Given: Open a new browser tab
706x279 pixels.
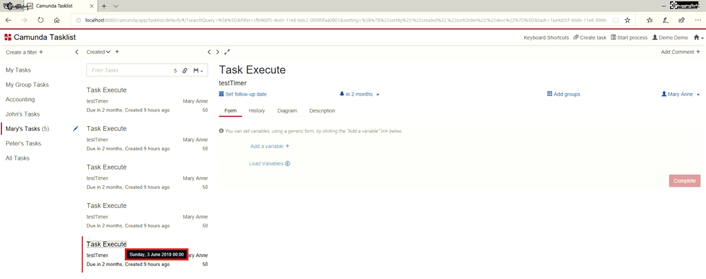Looking at the screenshot, I should pos(104,6).
